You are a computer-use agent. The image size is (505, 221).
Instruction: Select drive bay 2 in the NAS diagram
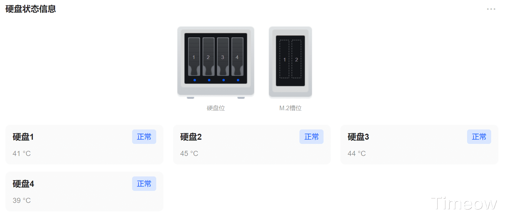tap(209, 57)
